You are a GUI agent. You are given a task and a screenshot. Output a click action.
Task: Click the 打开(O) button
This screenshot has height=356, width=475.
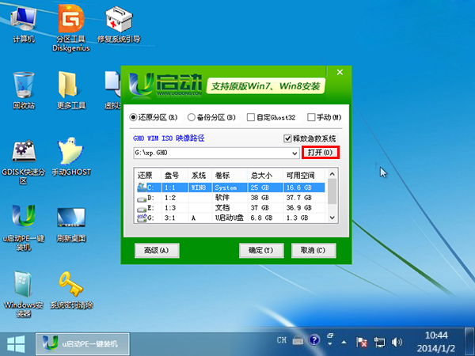point(320,152)
